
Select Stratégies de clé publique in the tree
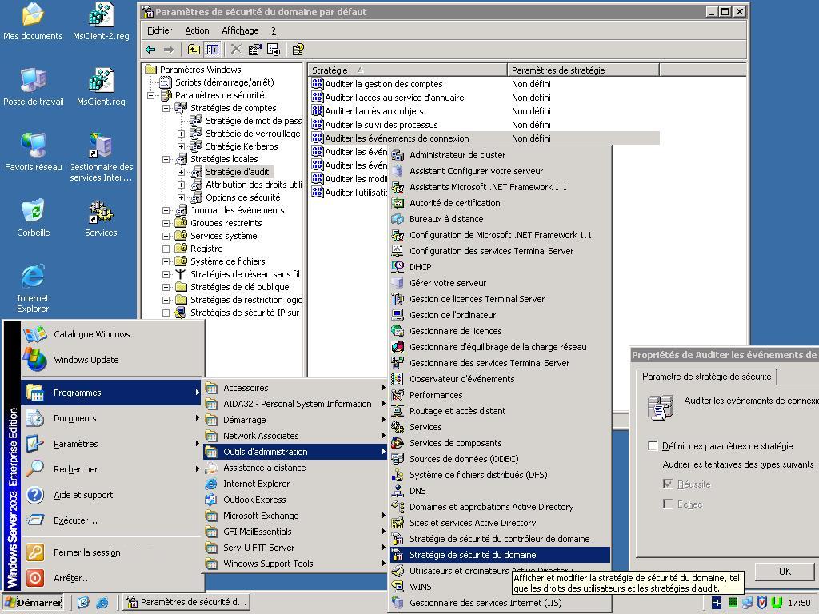pyautogui.click(x=239, y=287)
